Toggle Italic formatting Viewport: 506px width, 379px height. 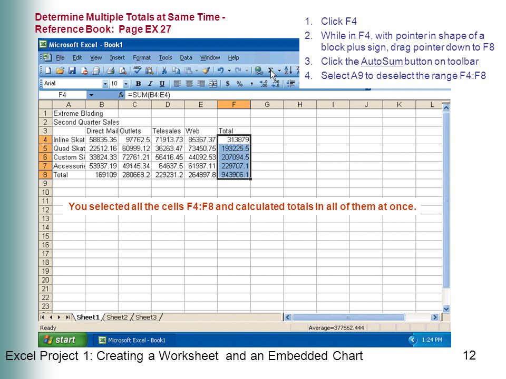(x=150, y=84)
